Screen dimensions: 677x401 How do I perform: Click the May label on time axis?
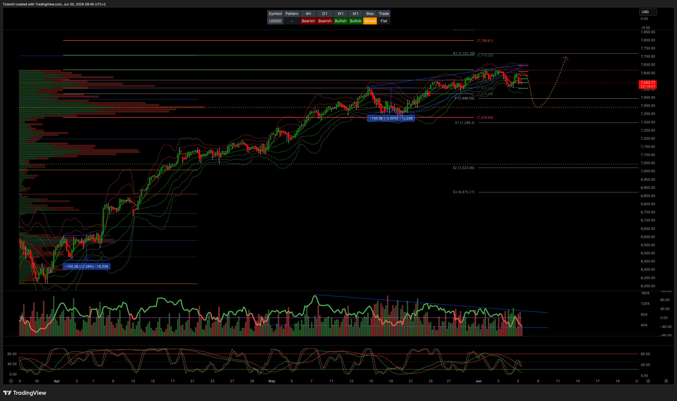272,381
